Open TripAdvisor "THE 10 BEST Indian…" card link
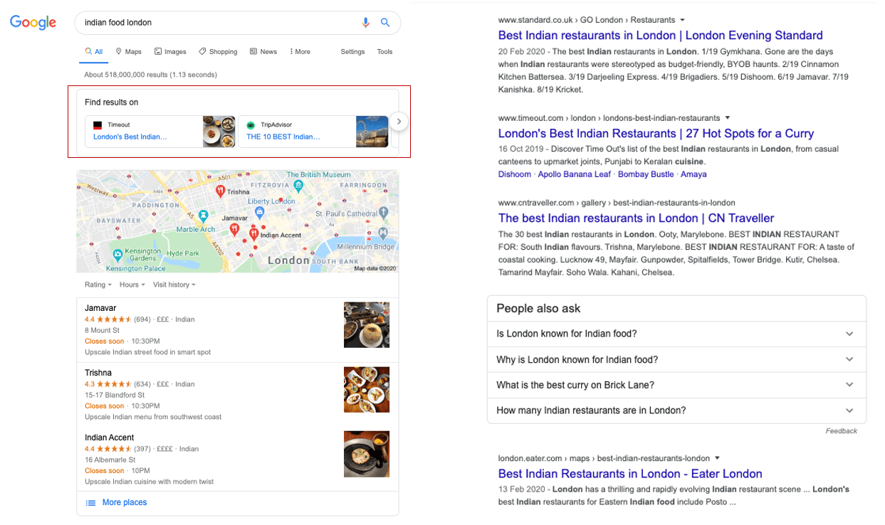This screenshot has height=525, width=885. point(283,137)
